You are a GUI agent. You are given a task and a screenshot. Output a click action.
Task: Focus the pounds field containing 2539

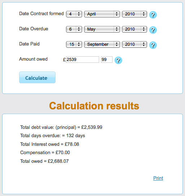(x=83, y=60)
